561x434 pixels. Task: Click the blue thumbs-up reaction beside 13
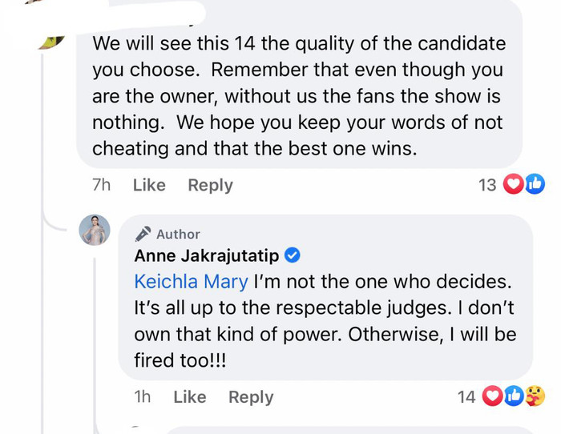pyautogui.click(x=535, y=185)
